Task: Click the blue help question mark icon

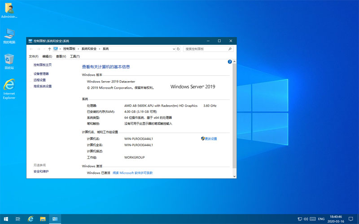Action: [230, 62]
